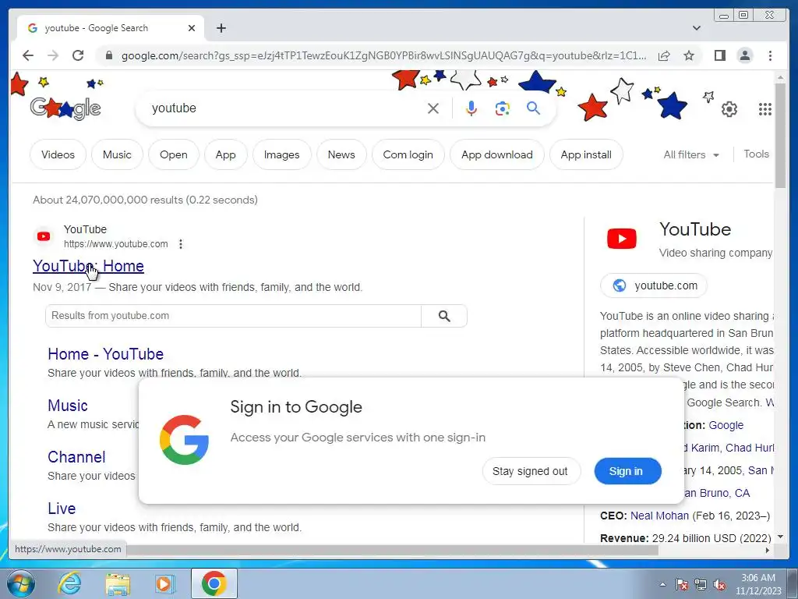The width and height of the screenshot is (798, 599).
Task: Search by image with Lens icon
Action: click(503, 108)
